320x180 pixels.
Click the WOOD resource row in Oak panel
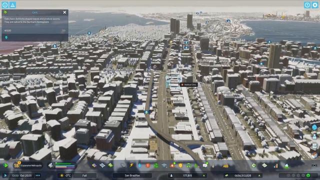35,30
